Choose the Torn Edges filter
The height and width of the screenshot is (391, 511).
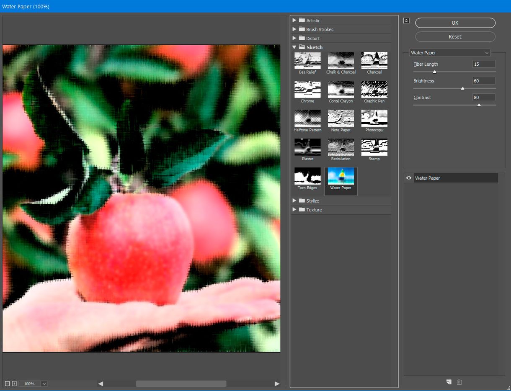(x=307, y=175)
